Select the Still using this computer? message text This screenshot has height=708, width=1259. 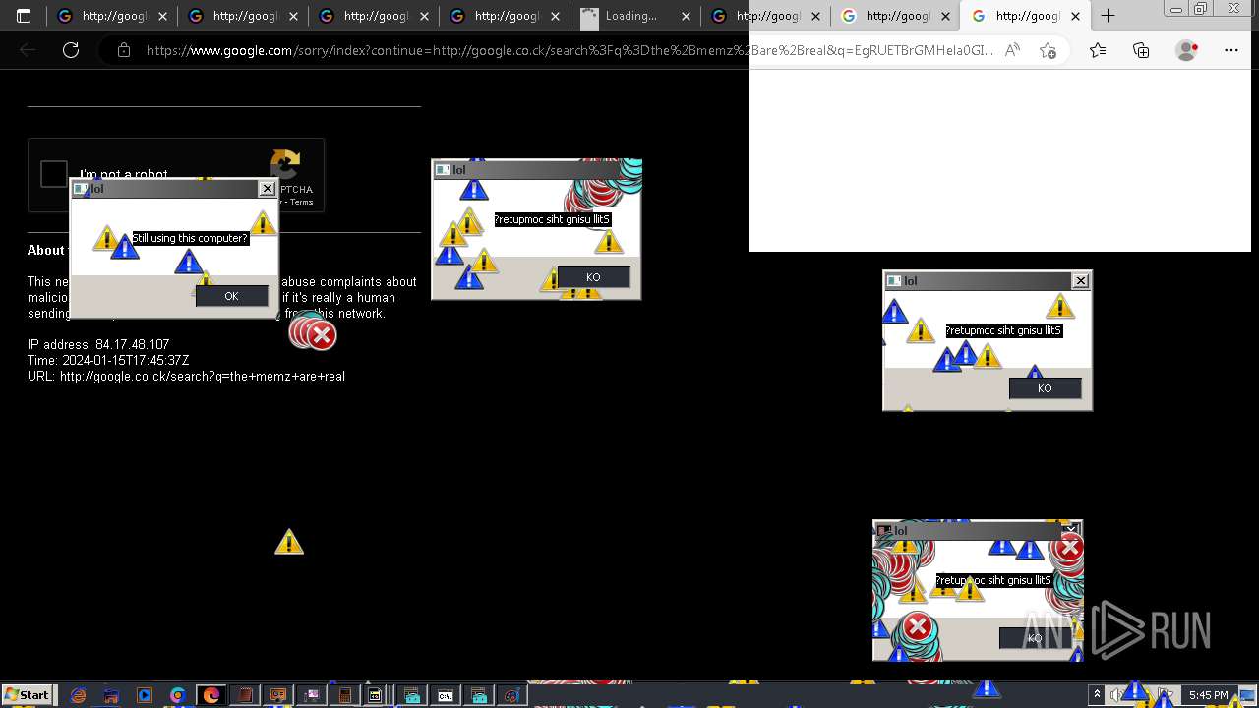[191, 238]
